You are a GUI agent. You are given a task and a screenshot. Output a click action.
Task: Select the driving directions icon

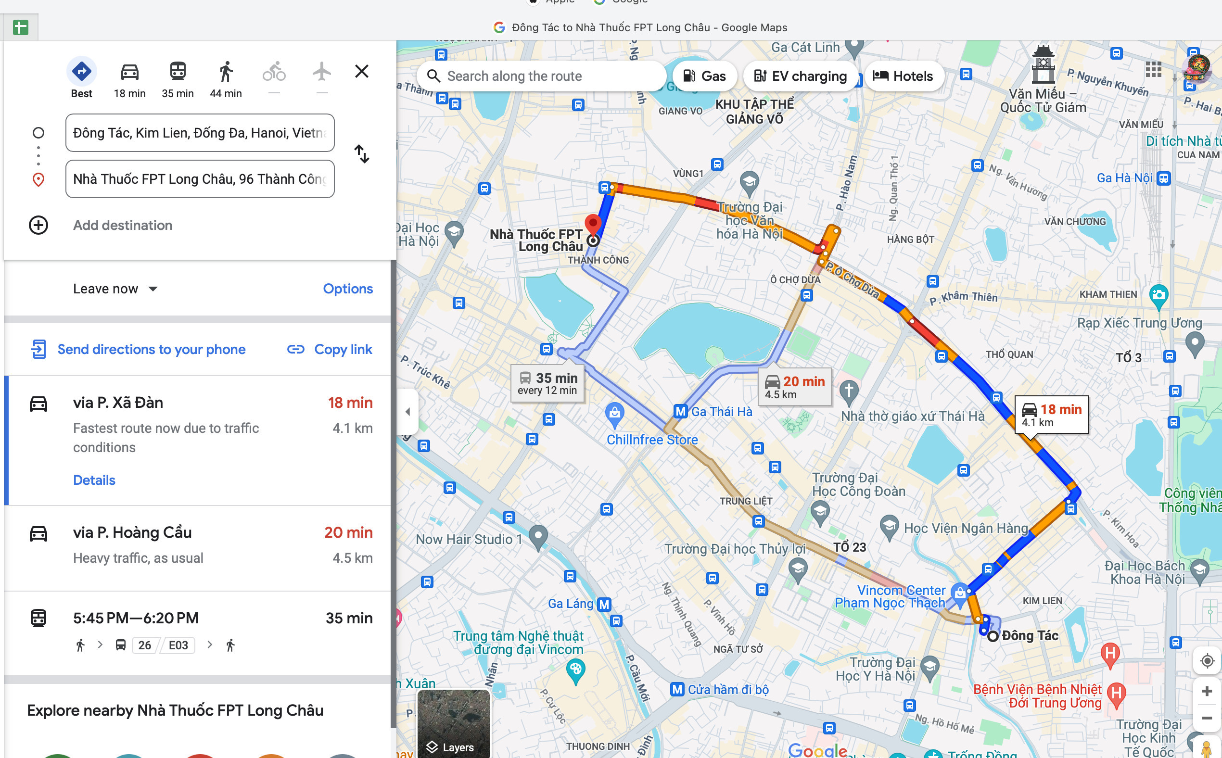(x=129, y=71)
